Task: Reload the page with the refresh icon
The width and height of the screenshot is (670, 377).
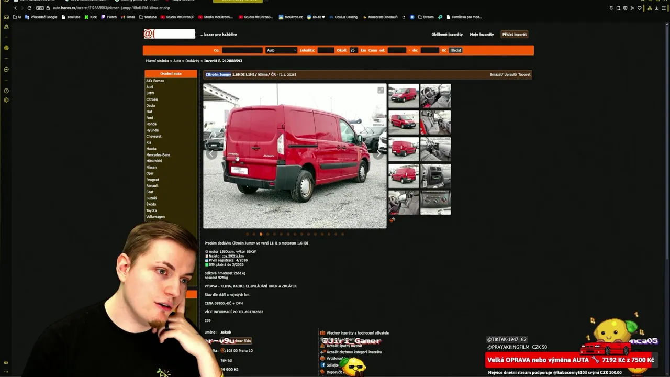Action: click(29, 8)
